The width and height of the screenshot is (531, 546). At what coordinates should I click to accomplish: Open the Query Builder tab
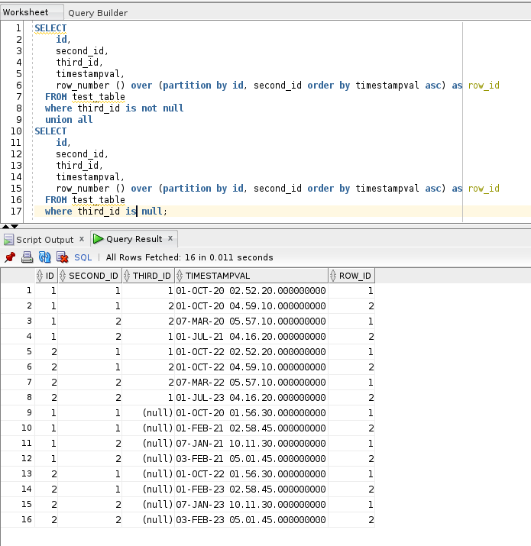[98, 13]
